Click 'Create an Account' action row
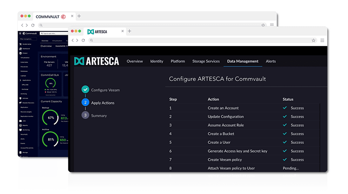The image size is (348, 194). [x=244, y=108]
